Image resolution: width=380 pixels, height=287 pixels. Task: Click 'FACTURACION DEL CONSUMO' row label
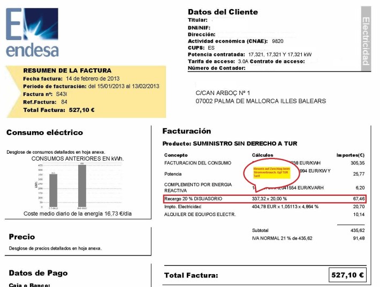197,163
